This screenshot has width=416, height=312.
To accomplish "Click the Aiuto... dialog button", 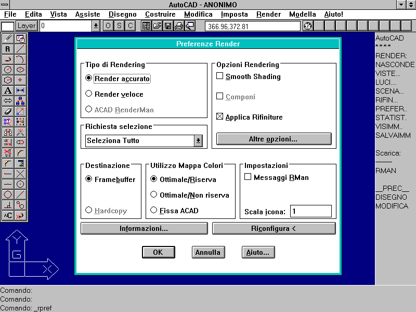I will pyautogui.click(x=258, y=252).
